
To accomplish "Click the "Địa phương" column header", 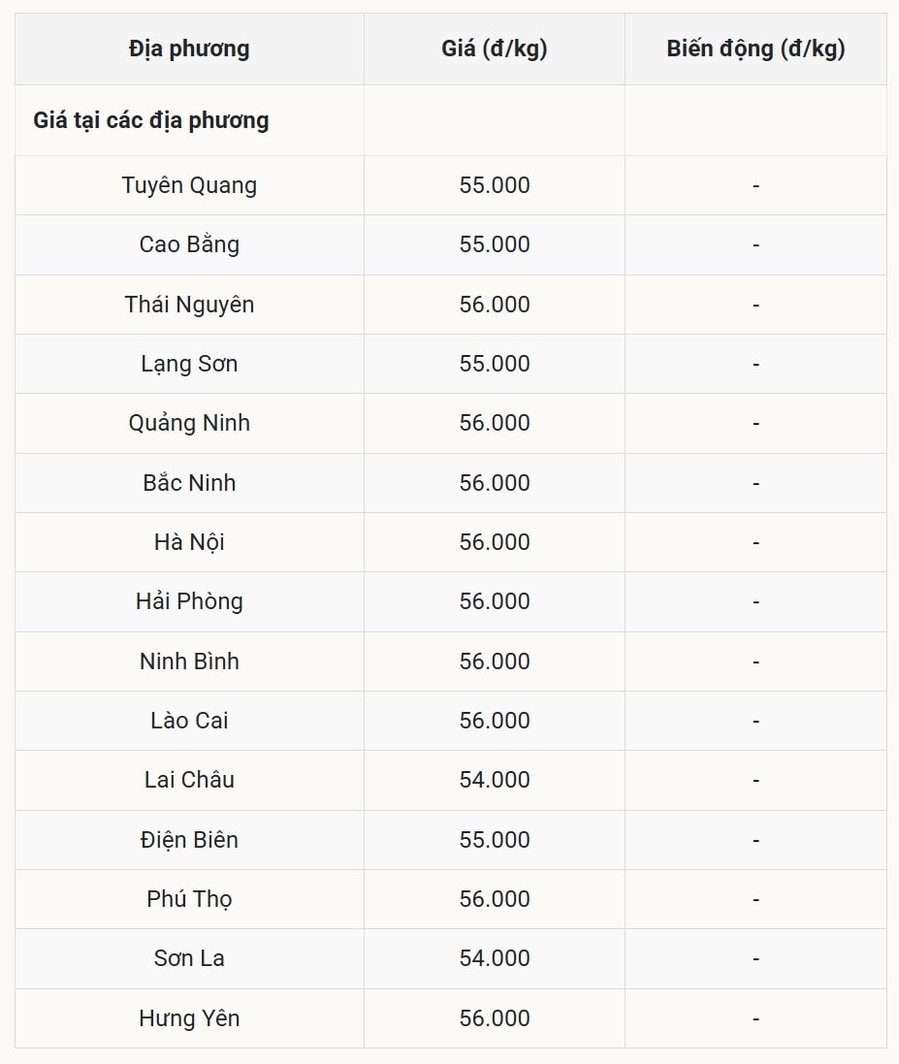I will pyautogui.click(x=189, y=48).
